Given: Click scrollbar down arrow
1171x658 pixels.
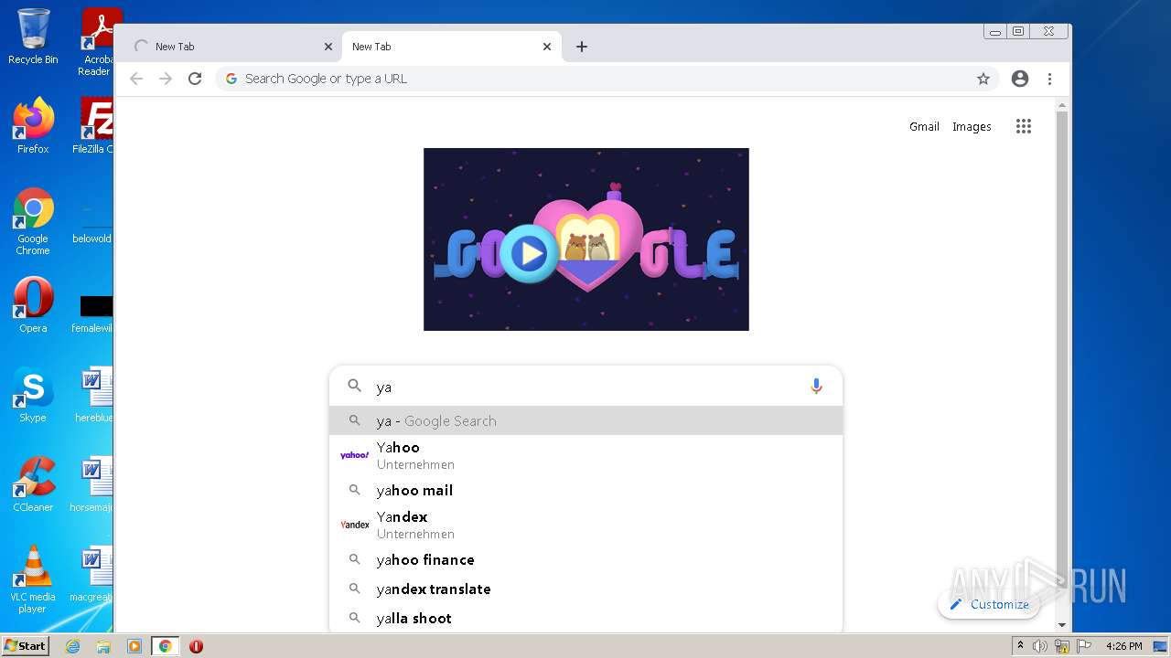Looking at the screenshot, I should [1061, 625].
